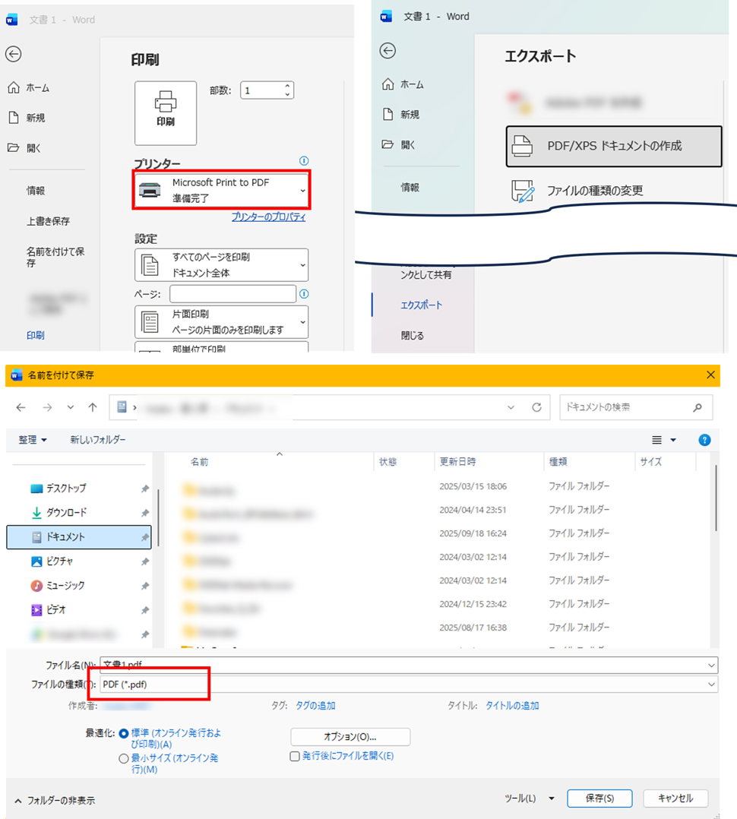Click the タグの追加 link
The width and height of the screenshot is (737, 819).
tap(315, 706)
